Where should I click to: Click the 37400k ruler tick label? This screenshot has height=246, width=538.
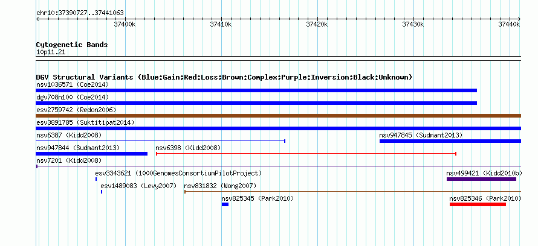[x=125, y=24]
